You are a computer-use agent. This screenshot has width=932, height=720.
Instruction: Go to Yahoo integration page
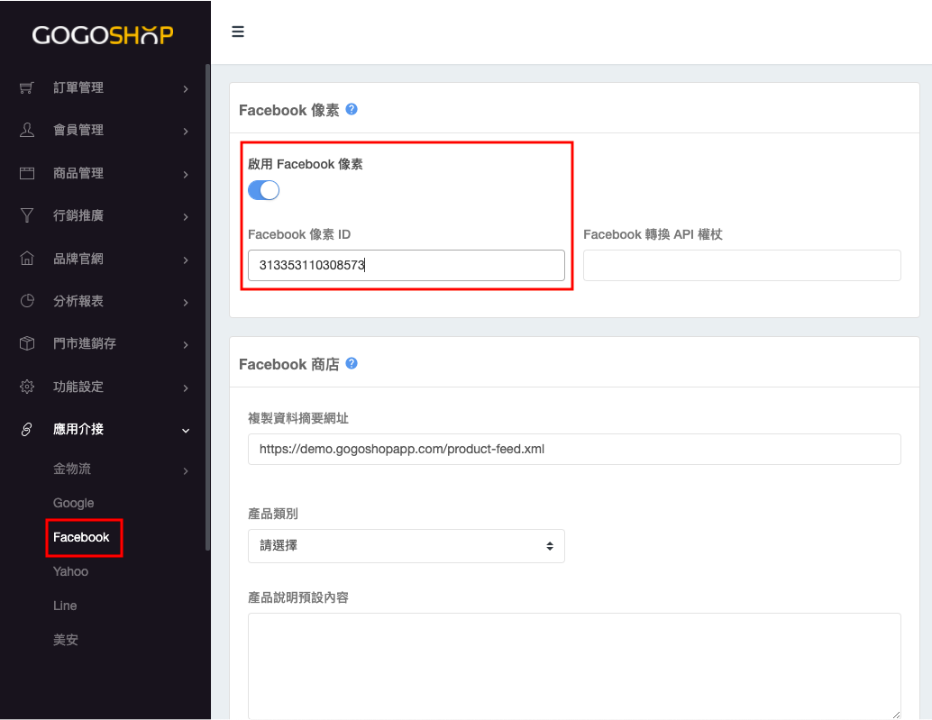(x=70, y=571)
